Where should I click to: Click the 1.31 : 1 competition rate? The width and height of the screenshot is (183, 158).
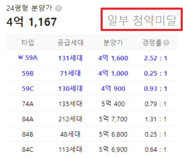tap(155, 119)
